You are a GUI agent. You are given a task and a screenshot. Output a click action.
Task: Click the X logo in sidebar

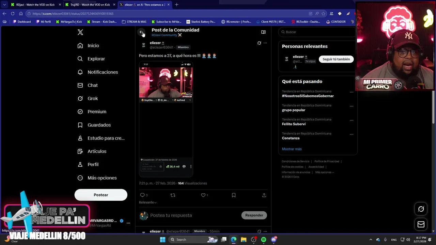(x=80, y=32)
